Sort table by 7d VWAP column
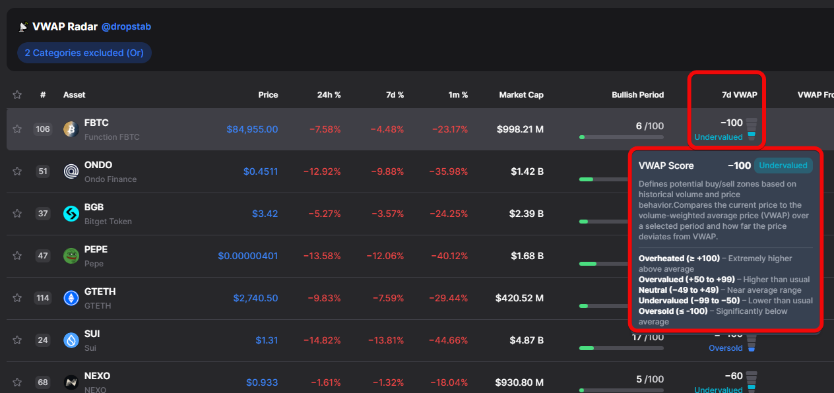The image size is (834, 393). click(739, 95)
